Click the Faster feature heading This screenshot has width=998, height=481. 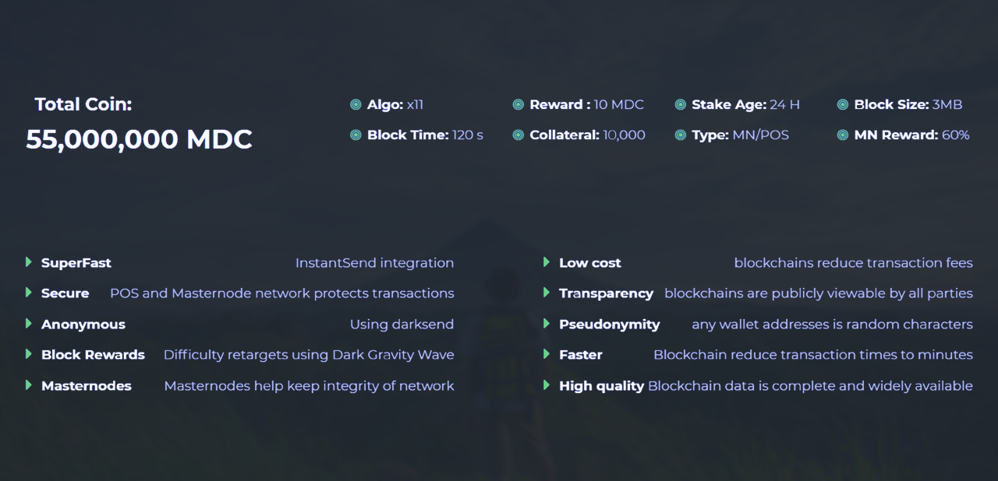[581, 355]
